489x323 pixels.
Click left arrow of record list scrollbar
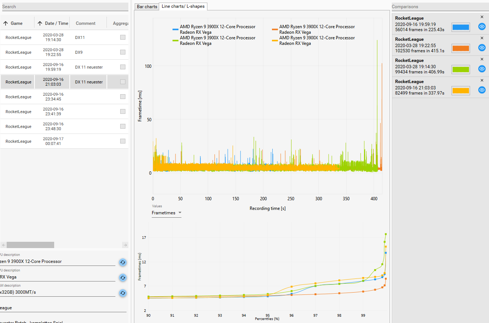[x=3, y=245]
